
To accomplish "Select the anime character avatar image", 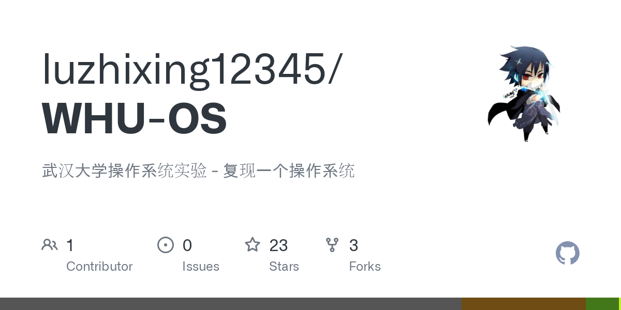I will click(x=524, y=94).
